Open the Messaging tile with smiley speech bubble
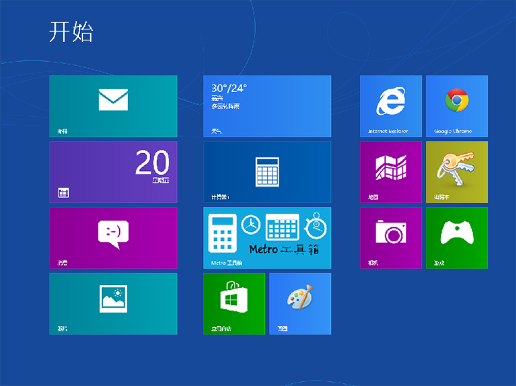 (x=114, y=238)
